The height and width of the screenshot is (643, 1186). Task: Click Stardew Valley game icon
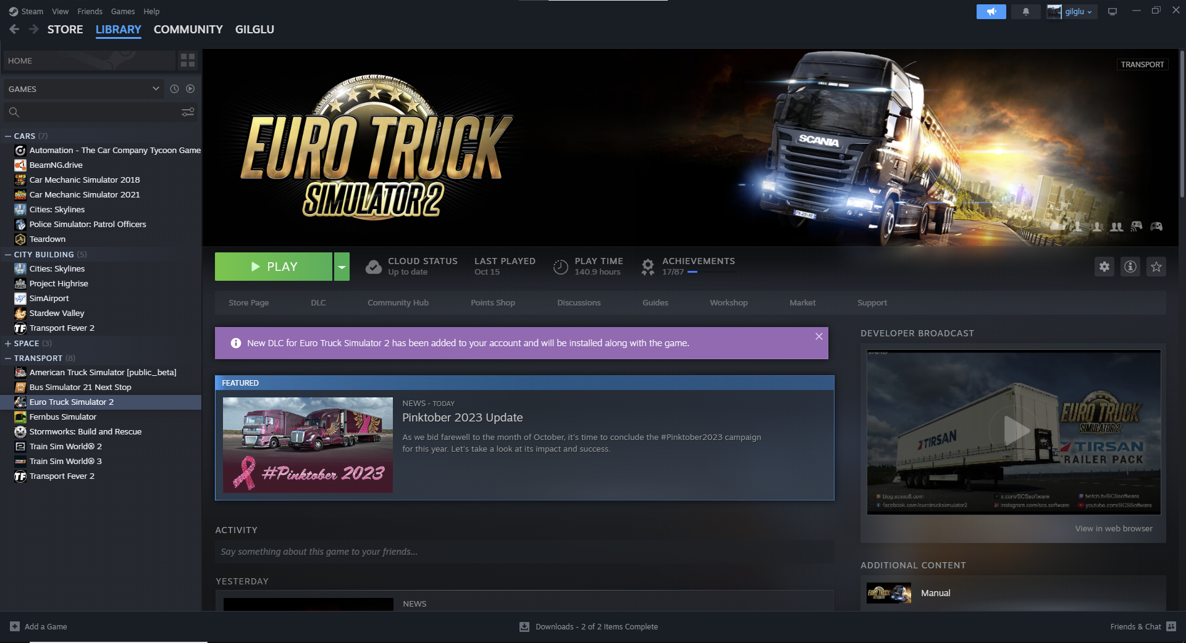click(x=20, y=313)
